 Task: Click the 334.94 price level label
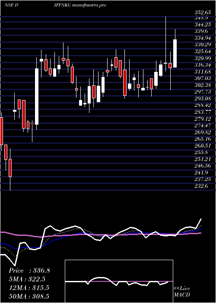pos(203,38)
